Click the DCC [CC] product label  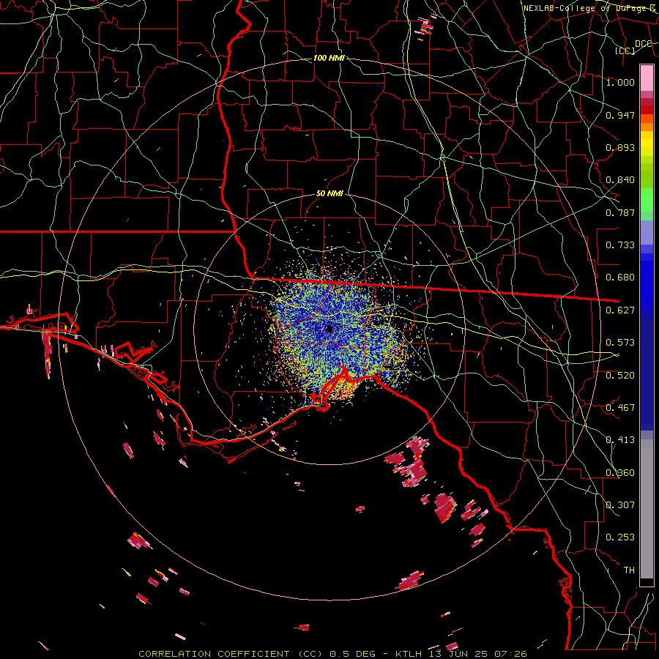(x=633, y=47)
